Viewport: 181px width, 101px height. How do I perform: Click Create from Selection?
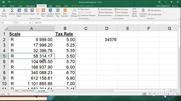87,15
